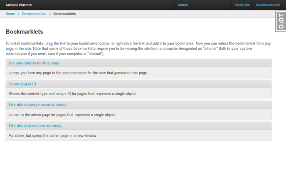Image resolution: width=286 pixels, height=177 pixels.
Task: Click the breadcrumb chevron after Home
Action: coord(18,14)
